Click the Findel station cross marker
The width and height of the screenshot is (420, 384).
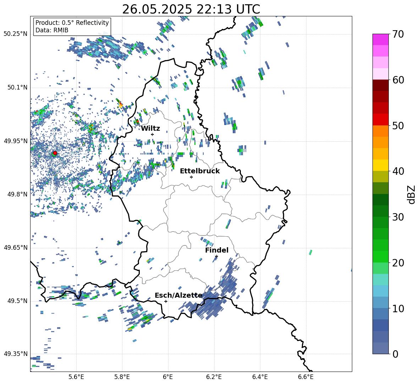tap(216, 256)
